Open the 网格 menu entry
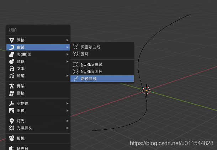This screenshot has height=150, width=217. tap(38, 40)
